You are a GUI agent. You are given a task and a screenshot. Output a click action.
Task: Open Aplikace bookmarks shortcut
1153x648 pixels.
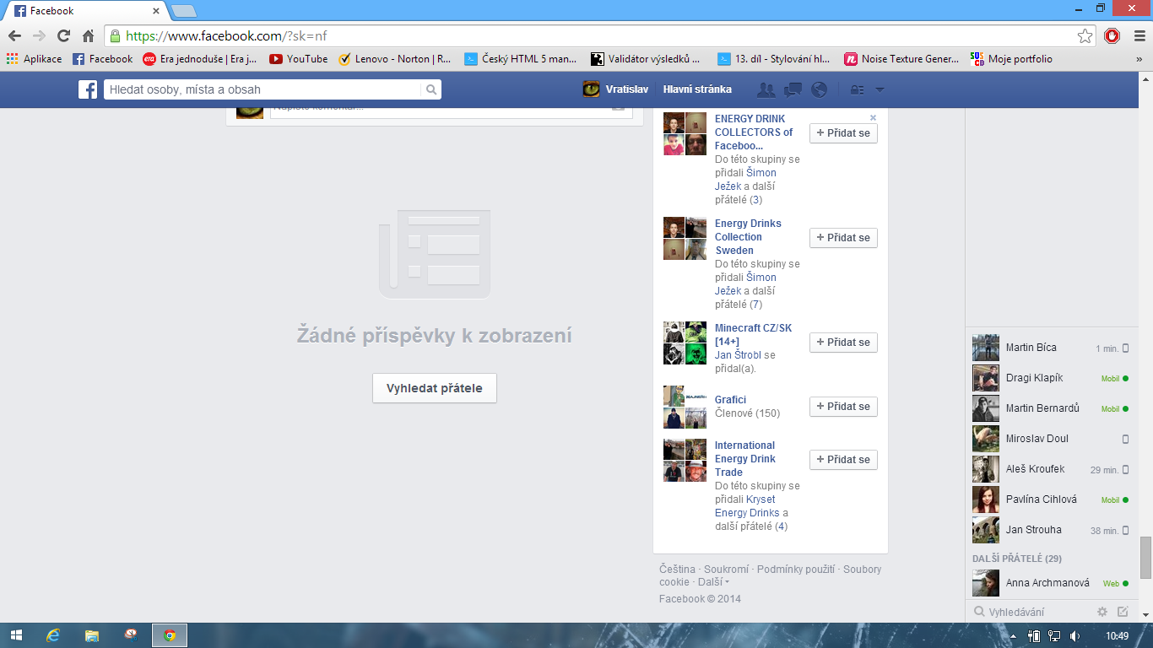(x=35, y=59)
